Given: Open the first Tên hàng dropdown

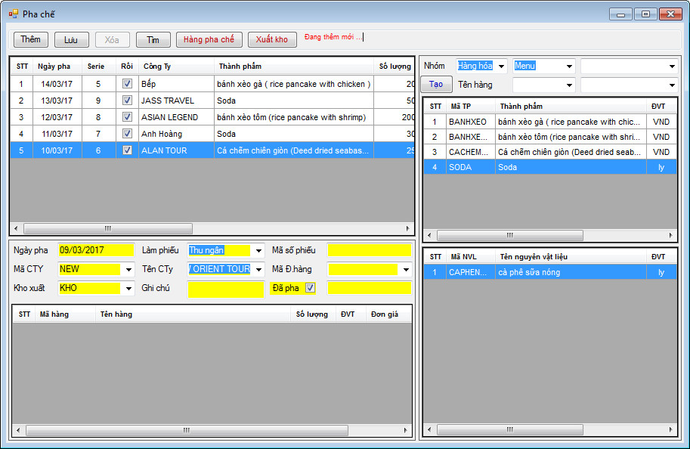Looking at the screenshot, I should (569, 85).
